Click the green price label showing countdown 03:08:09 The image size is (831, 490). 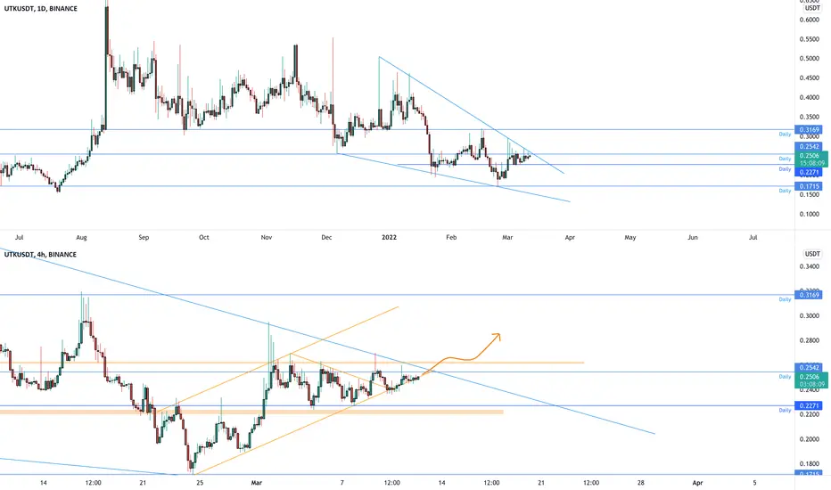coord(811,380)
